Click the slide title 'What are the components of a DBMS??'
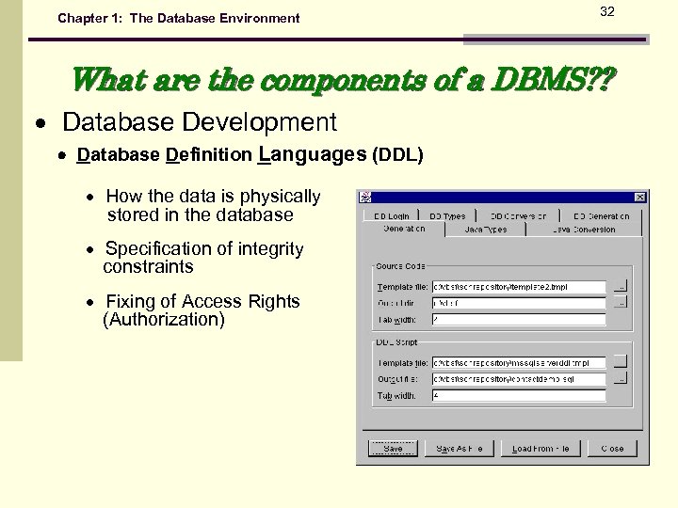 click(344, 80)
